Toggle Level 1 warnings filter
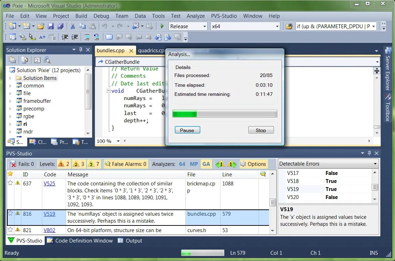This screenshot has width=395, height=261. [64, 164]
